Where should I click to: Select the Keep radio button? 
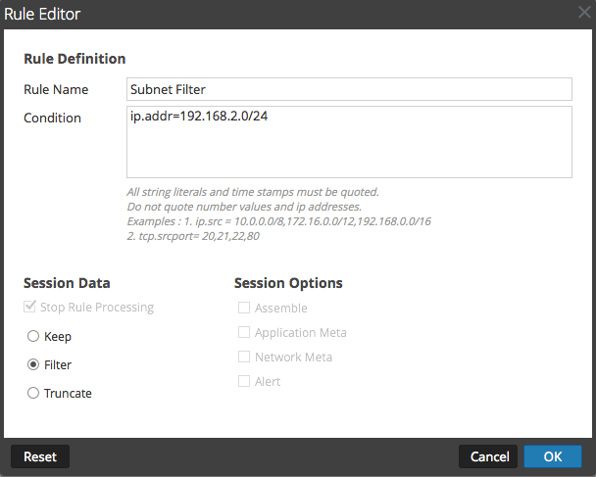click(34, 337)
